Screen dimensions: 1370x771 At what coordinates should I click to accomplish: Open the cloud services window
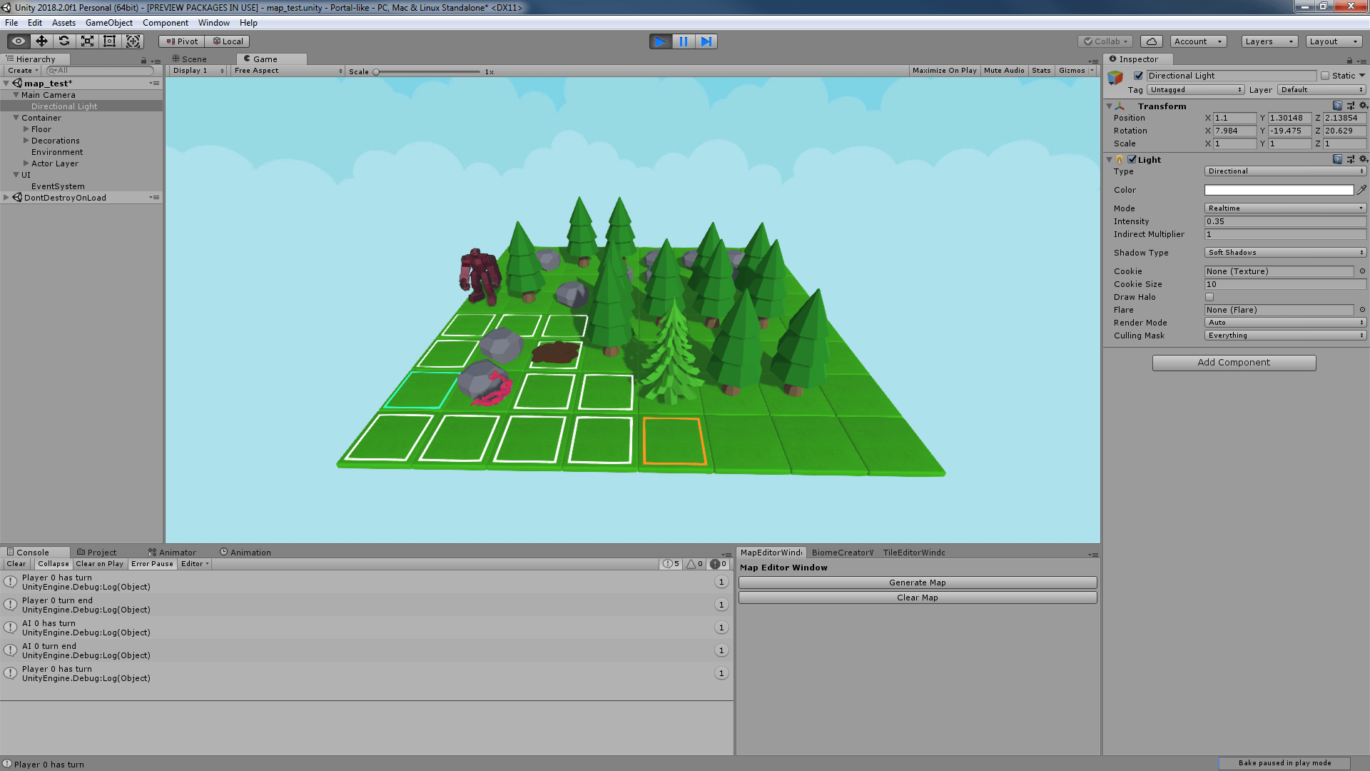point(1150,41)
